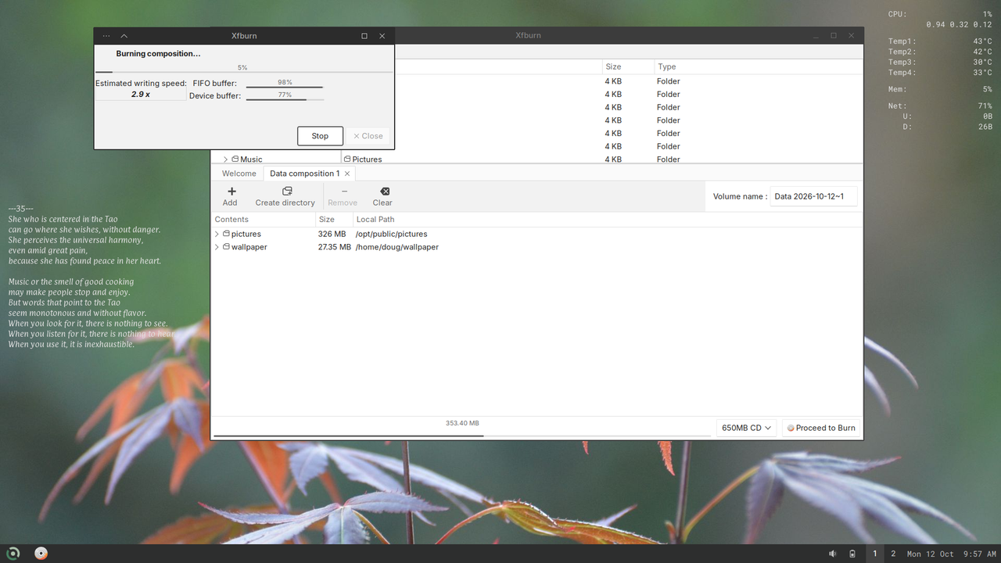The width and height of the screenshot is (1001, 563).
Task: Expand the Music folder in the tree
Action: pyautogui.click(x=225, y=160)
